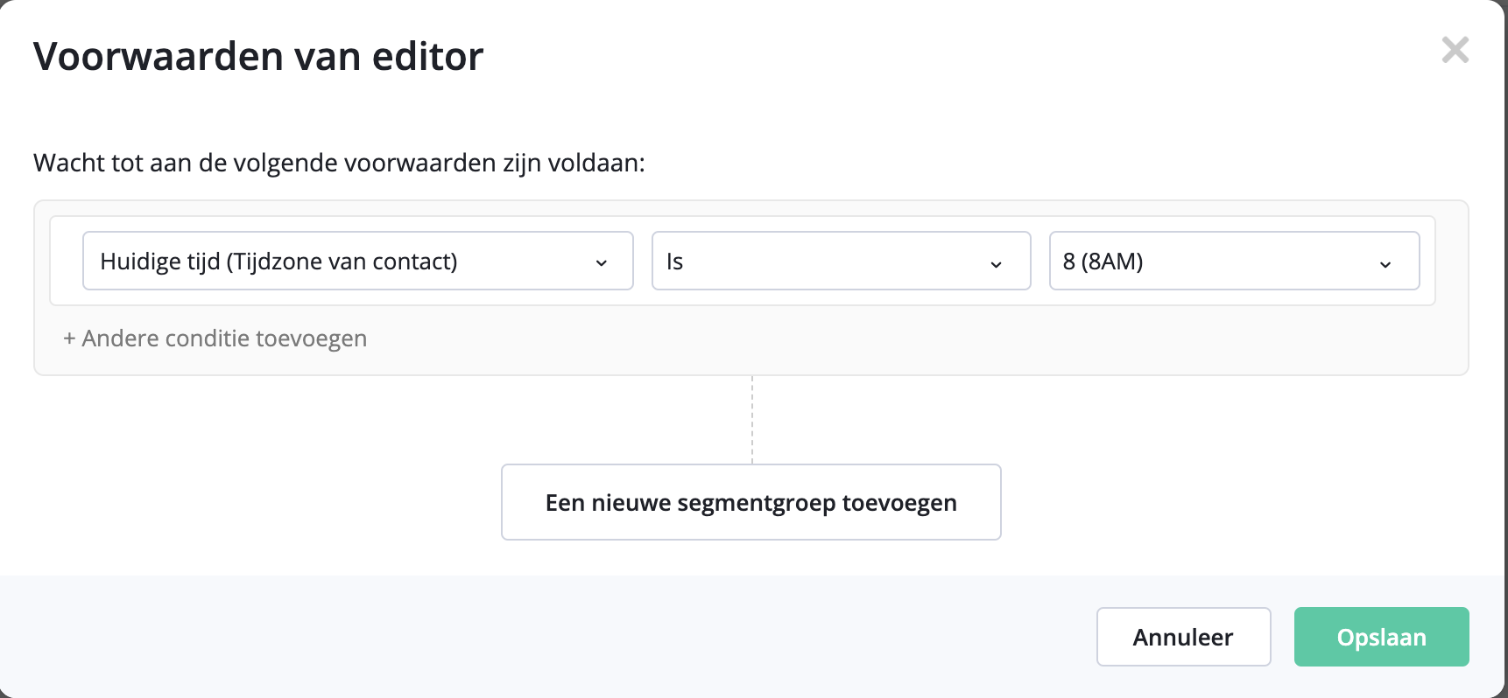Click 'Een nieuwe segmentgroep toevoegen' button
Screen dimensions: 1508x698
click(x=750, y=502)
